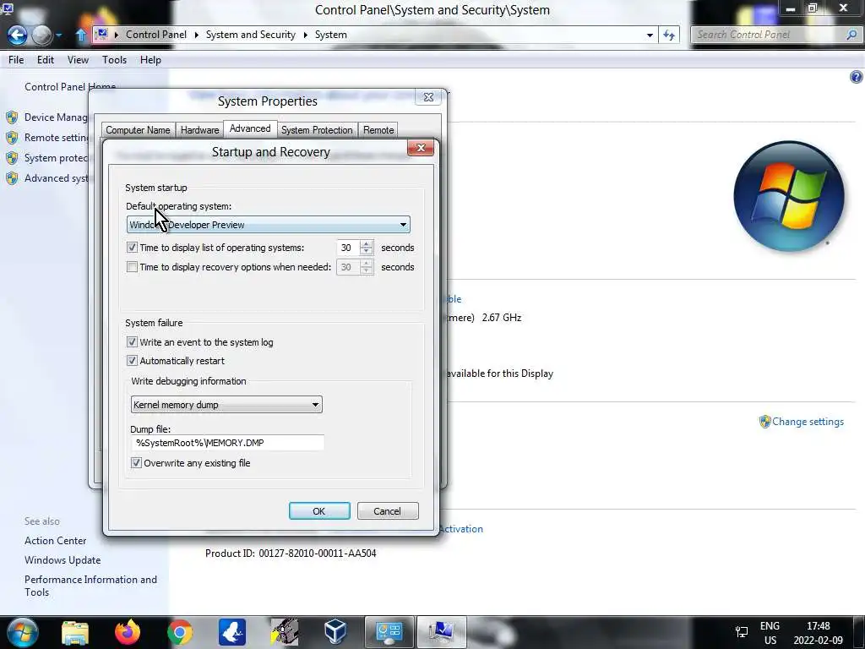
Task: Click the shield icon beside System protection
Action: coord(12,158)
